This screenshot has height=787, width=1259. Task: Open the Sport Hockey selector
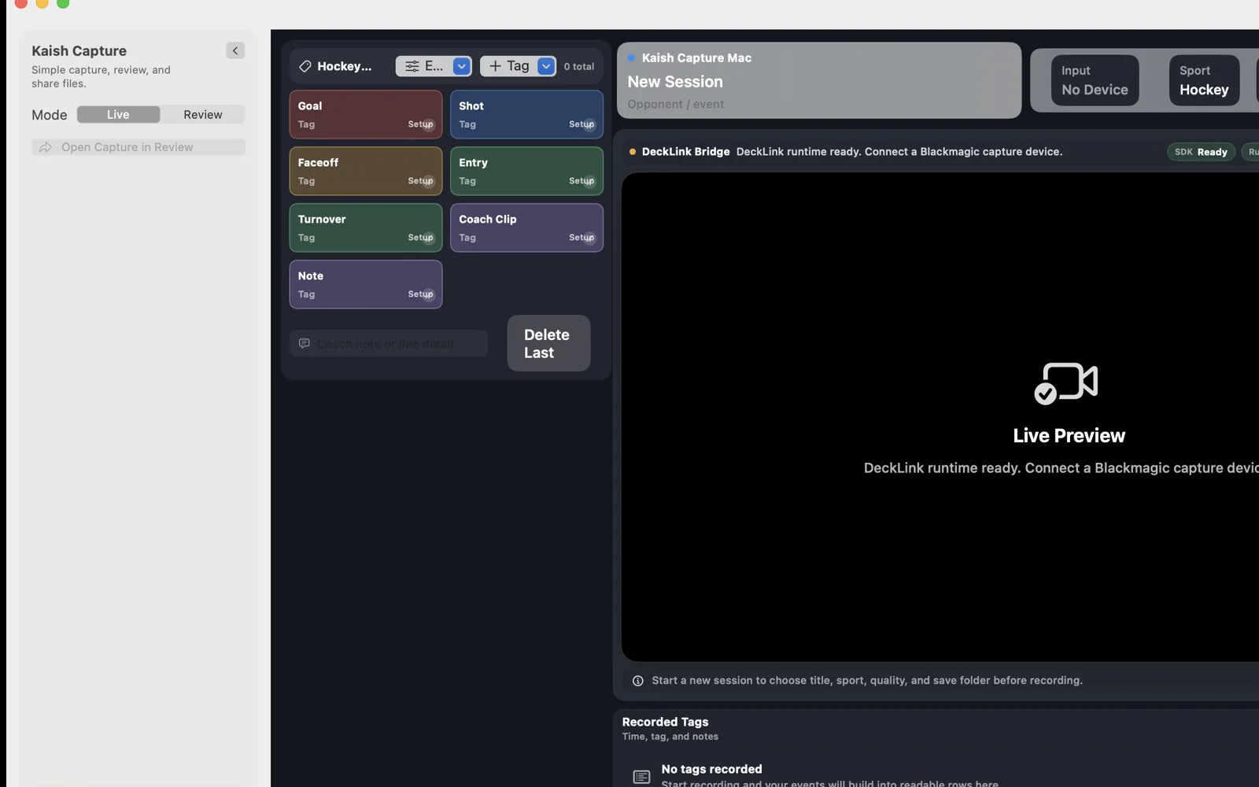[1204, 80]
